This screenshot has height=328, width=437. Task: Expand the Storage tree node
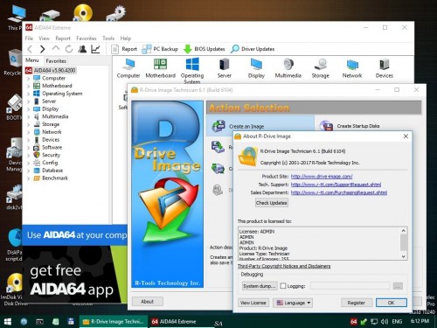point(28,124)
